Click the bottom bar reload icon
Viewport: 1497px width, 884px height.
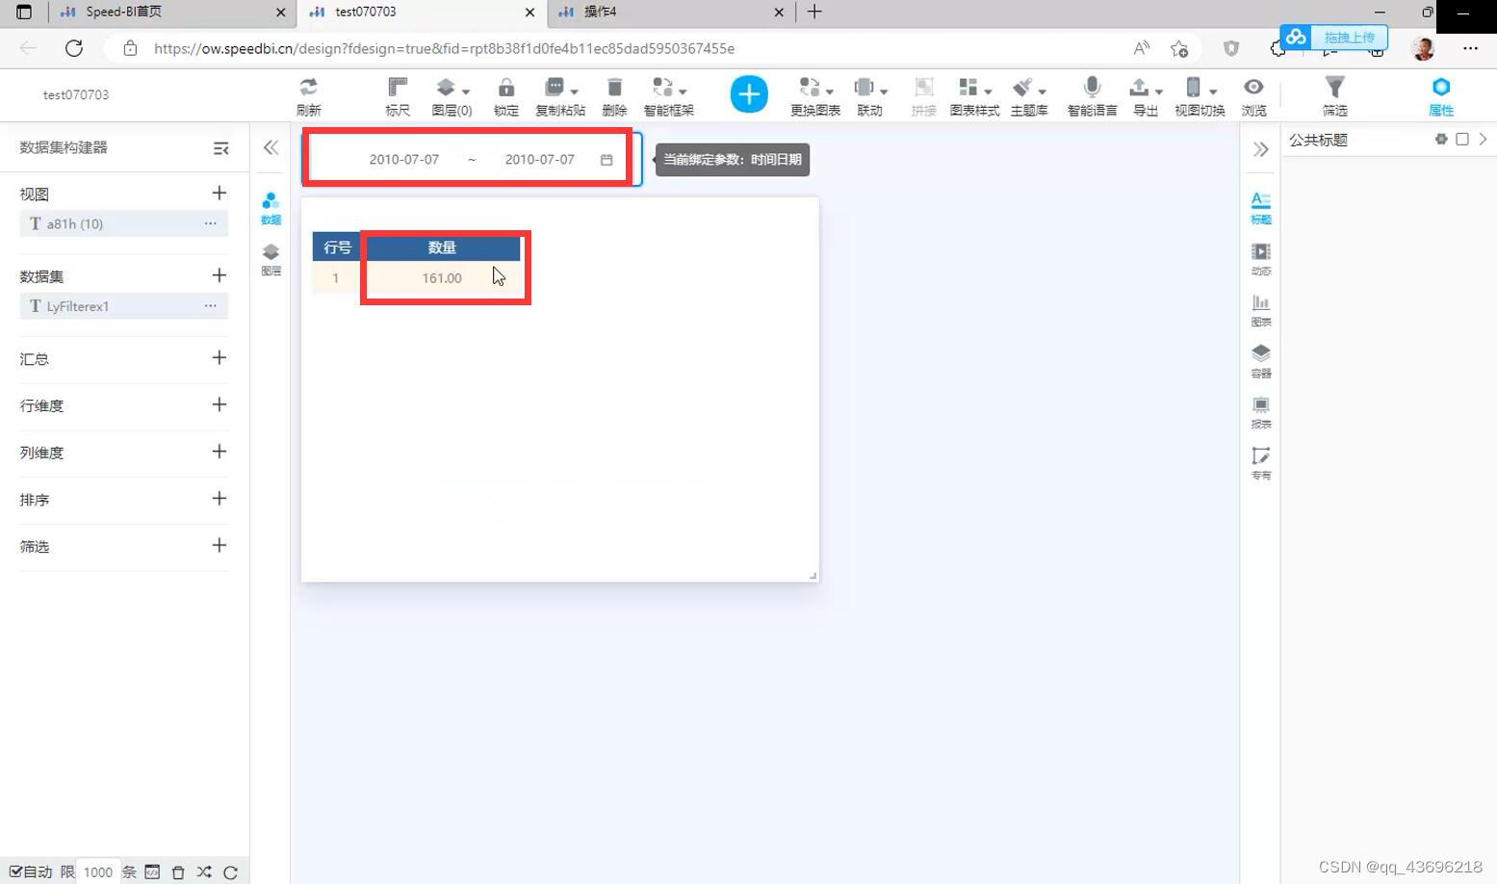230,872
